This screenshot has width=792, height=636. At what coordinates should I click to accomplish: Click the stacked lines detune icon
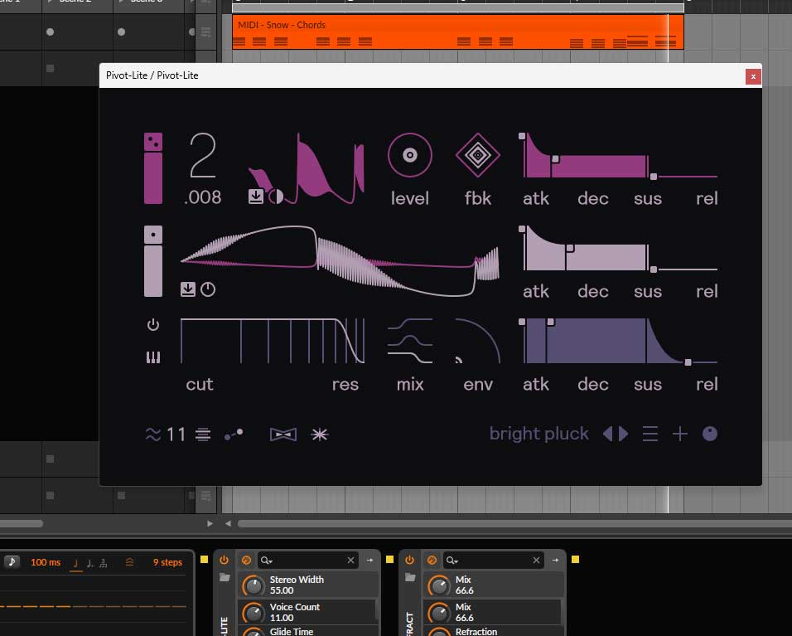point(203,435)
